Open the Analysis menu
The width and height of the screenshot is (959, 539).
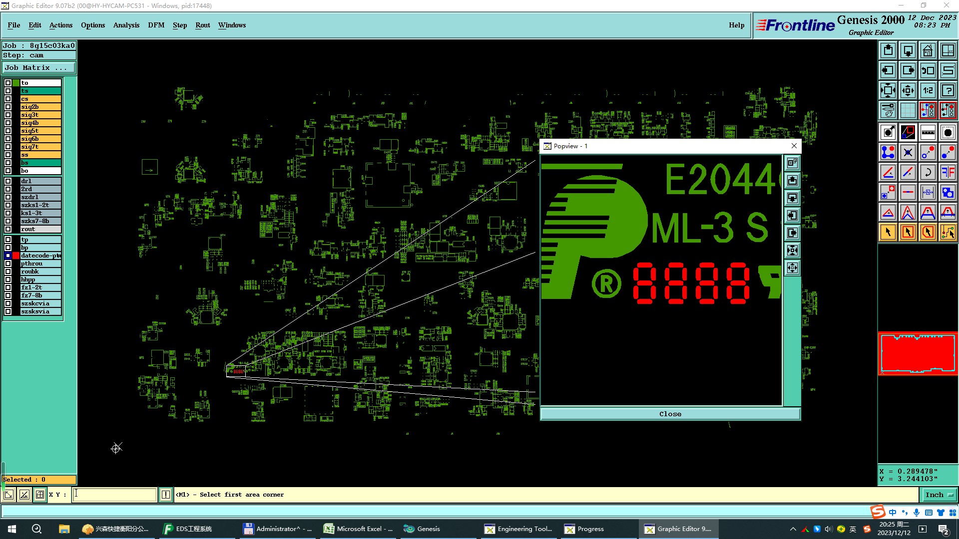pyautogui.click(x=126, y=25)
